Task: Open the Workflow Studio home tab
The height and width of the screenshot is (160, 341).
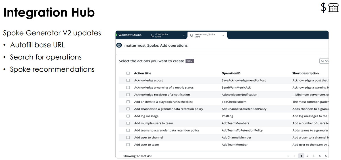Action: pyautogui.click(x=130, y=35)
